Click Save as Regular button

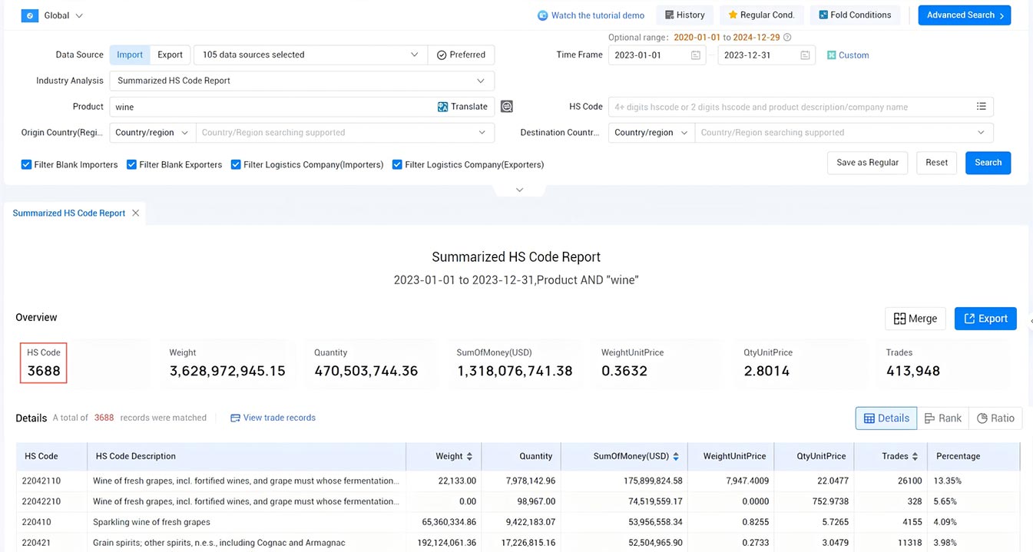(867, 163)
